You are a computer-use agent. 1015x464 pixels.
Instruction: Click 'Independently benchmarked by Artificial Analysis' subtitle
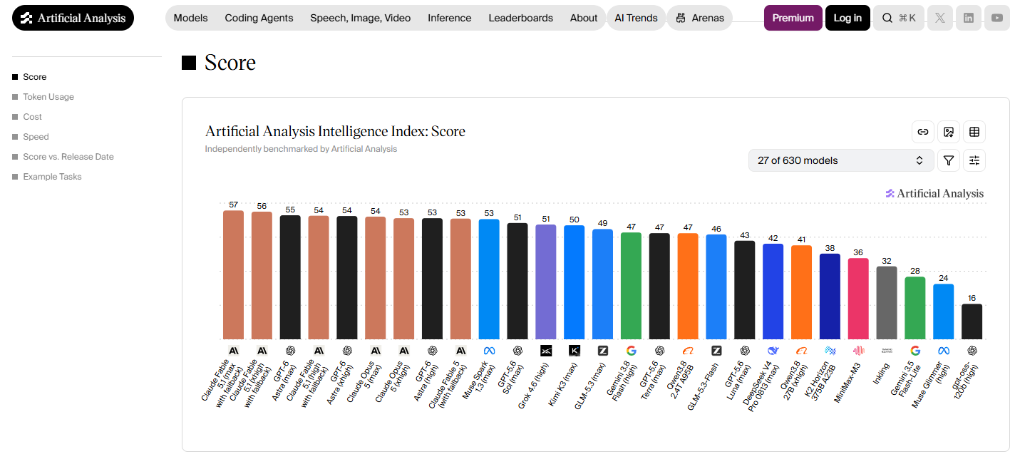coord(301,149)
